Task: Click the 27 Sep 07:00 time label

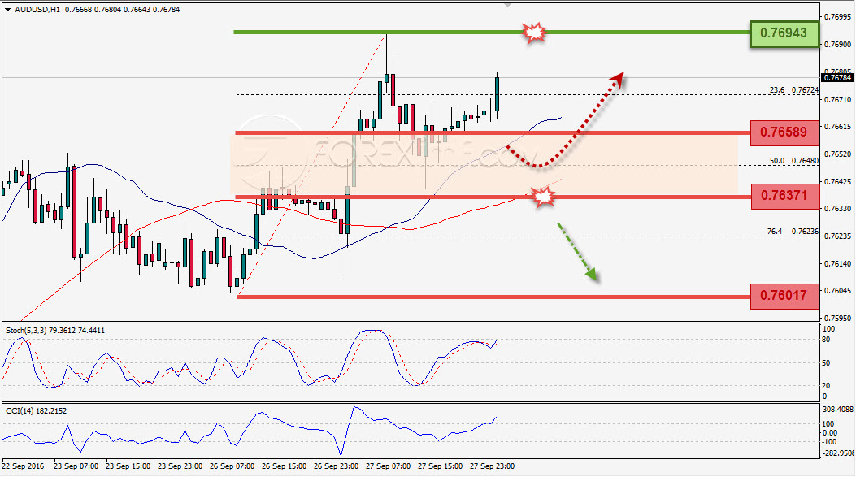Action: (x=388, y=466)
